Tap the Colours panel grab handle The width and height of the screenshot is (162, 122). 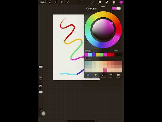103,6
